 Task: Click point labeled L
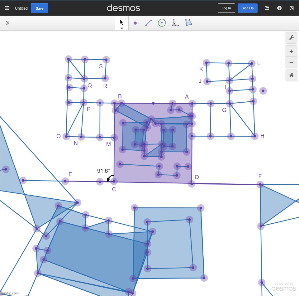point(252,63)
